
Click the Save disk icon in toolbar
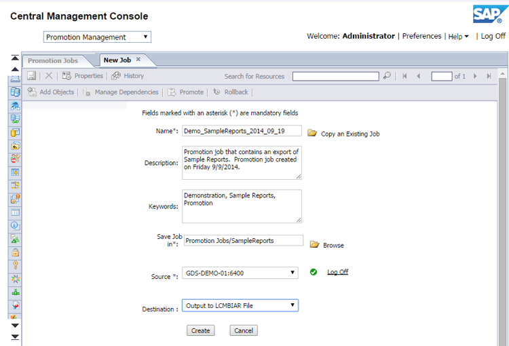coord(32,76)
